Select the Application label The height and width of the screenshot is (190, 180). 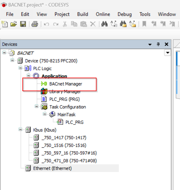(54, 76)
